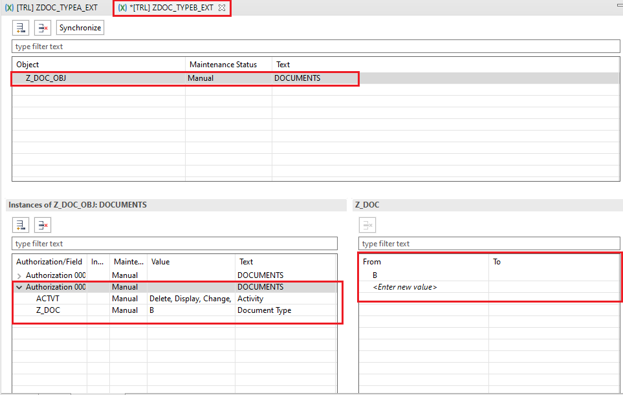Close the ZDOC_TYPEB_EXT editor tab
623x395 pixels.
click(x=222, y=8)
